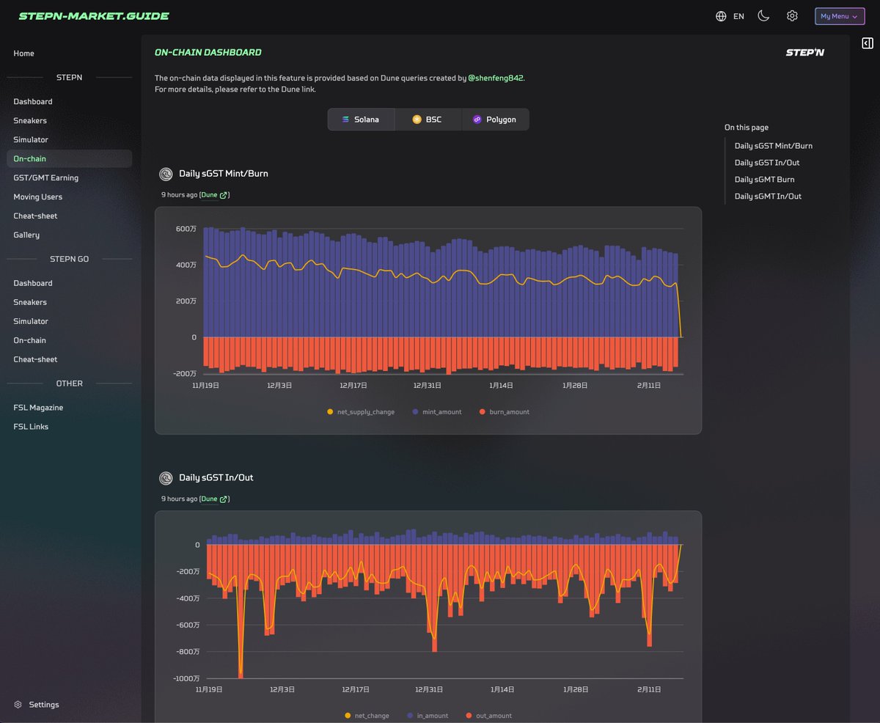Viewport: 880px width, 723px height.
Task: Click the globe language icon
Action: pyautogui.click(x=721, y=16)
